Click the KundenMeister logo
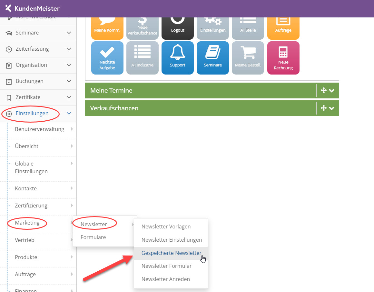 click(32, 8)
